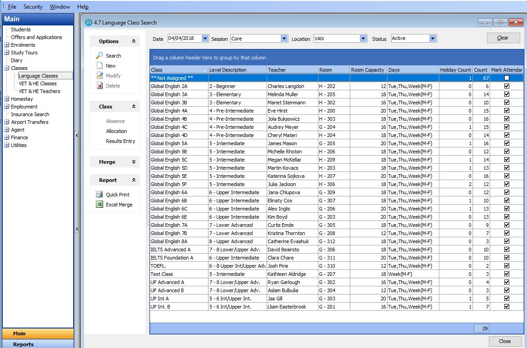The width and height of the screenshot is (527, 348).
Task: Click the Close button at bottom
Action: tap(504, 341)
